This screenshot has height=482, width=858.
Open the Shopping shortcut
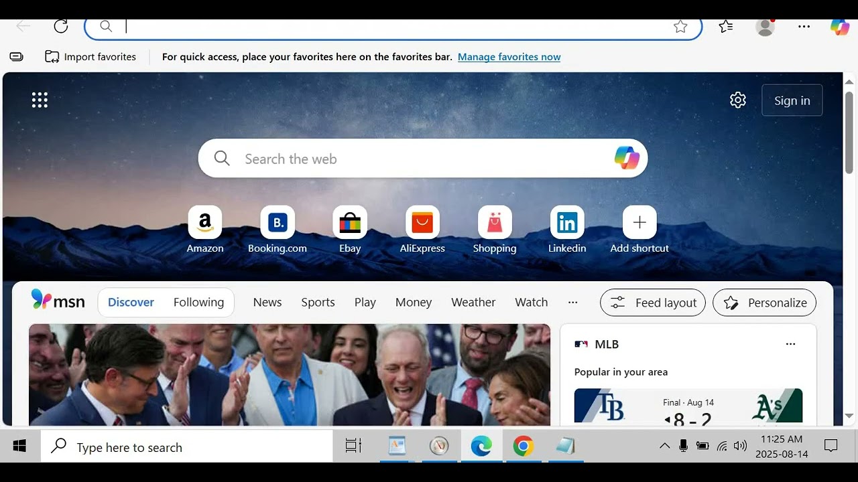pos(495,230)
